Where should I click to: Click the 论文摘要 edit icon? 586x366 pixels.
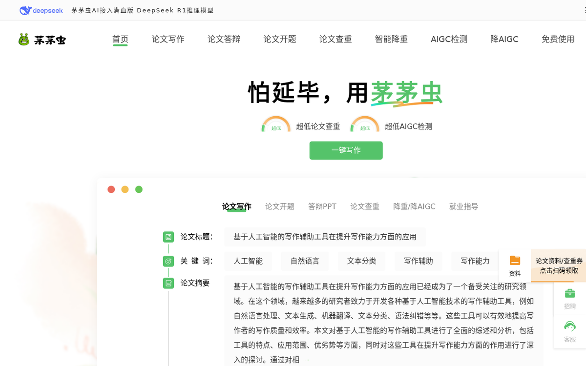(x=168, y=283)
